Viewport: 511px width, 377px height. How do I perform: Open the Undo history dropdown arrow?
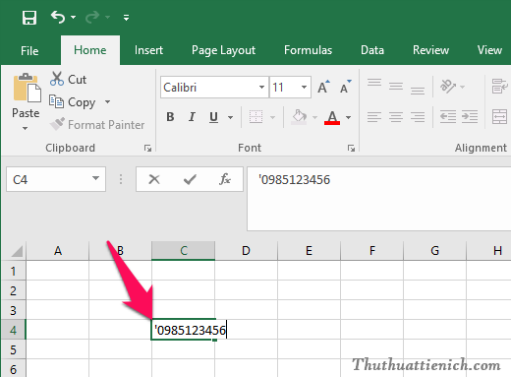(x=74, y=17)
